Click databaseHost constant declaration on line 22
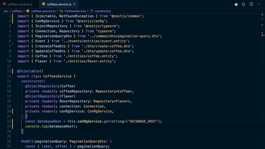The width and height of the screenshot is (265, 149). (49, 121)
